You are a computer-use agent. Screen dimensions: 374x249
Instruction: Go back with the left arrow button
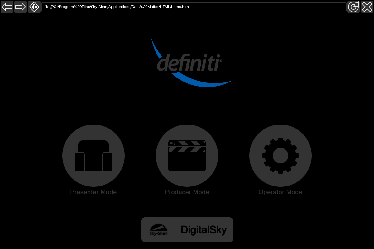click(7, 7)
